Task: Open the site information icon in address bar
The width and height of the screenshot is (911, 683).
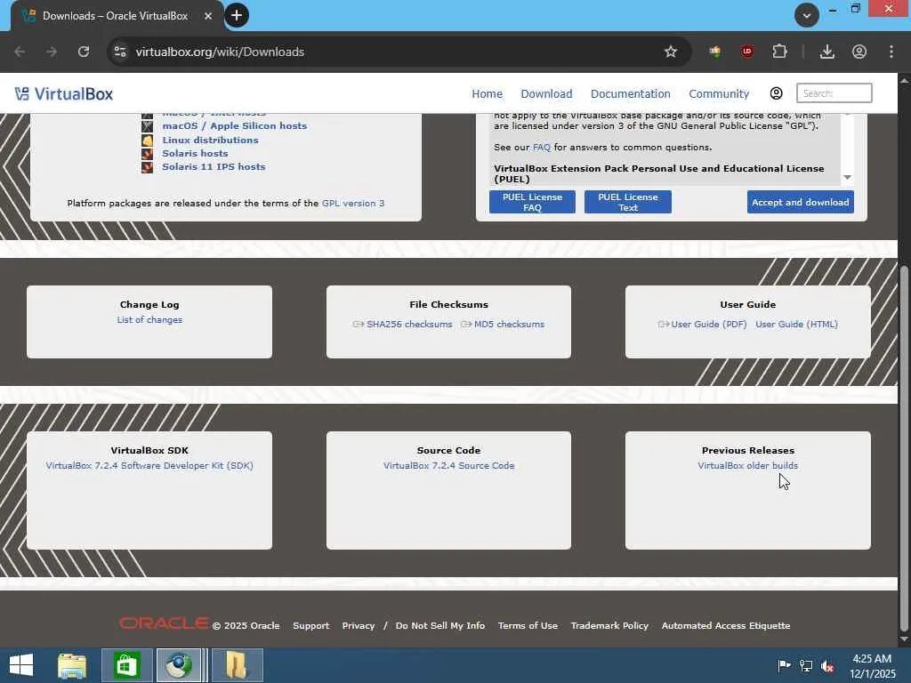Action: (120, 52)
